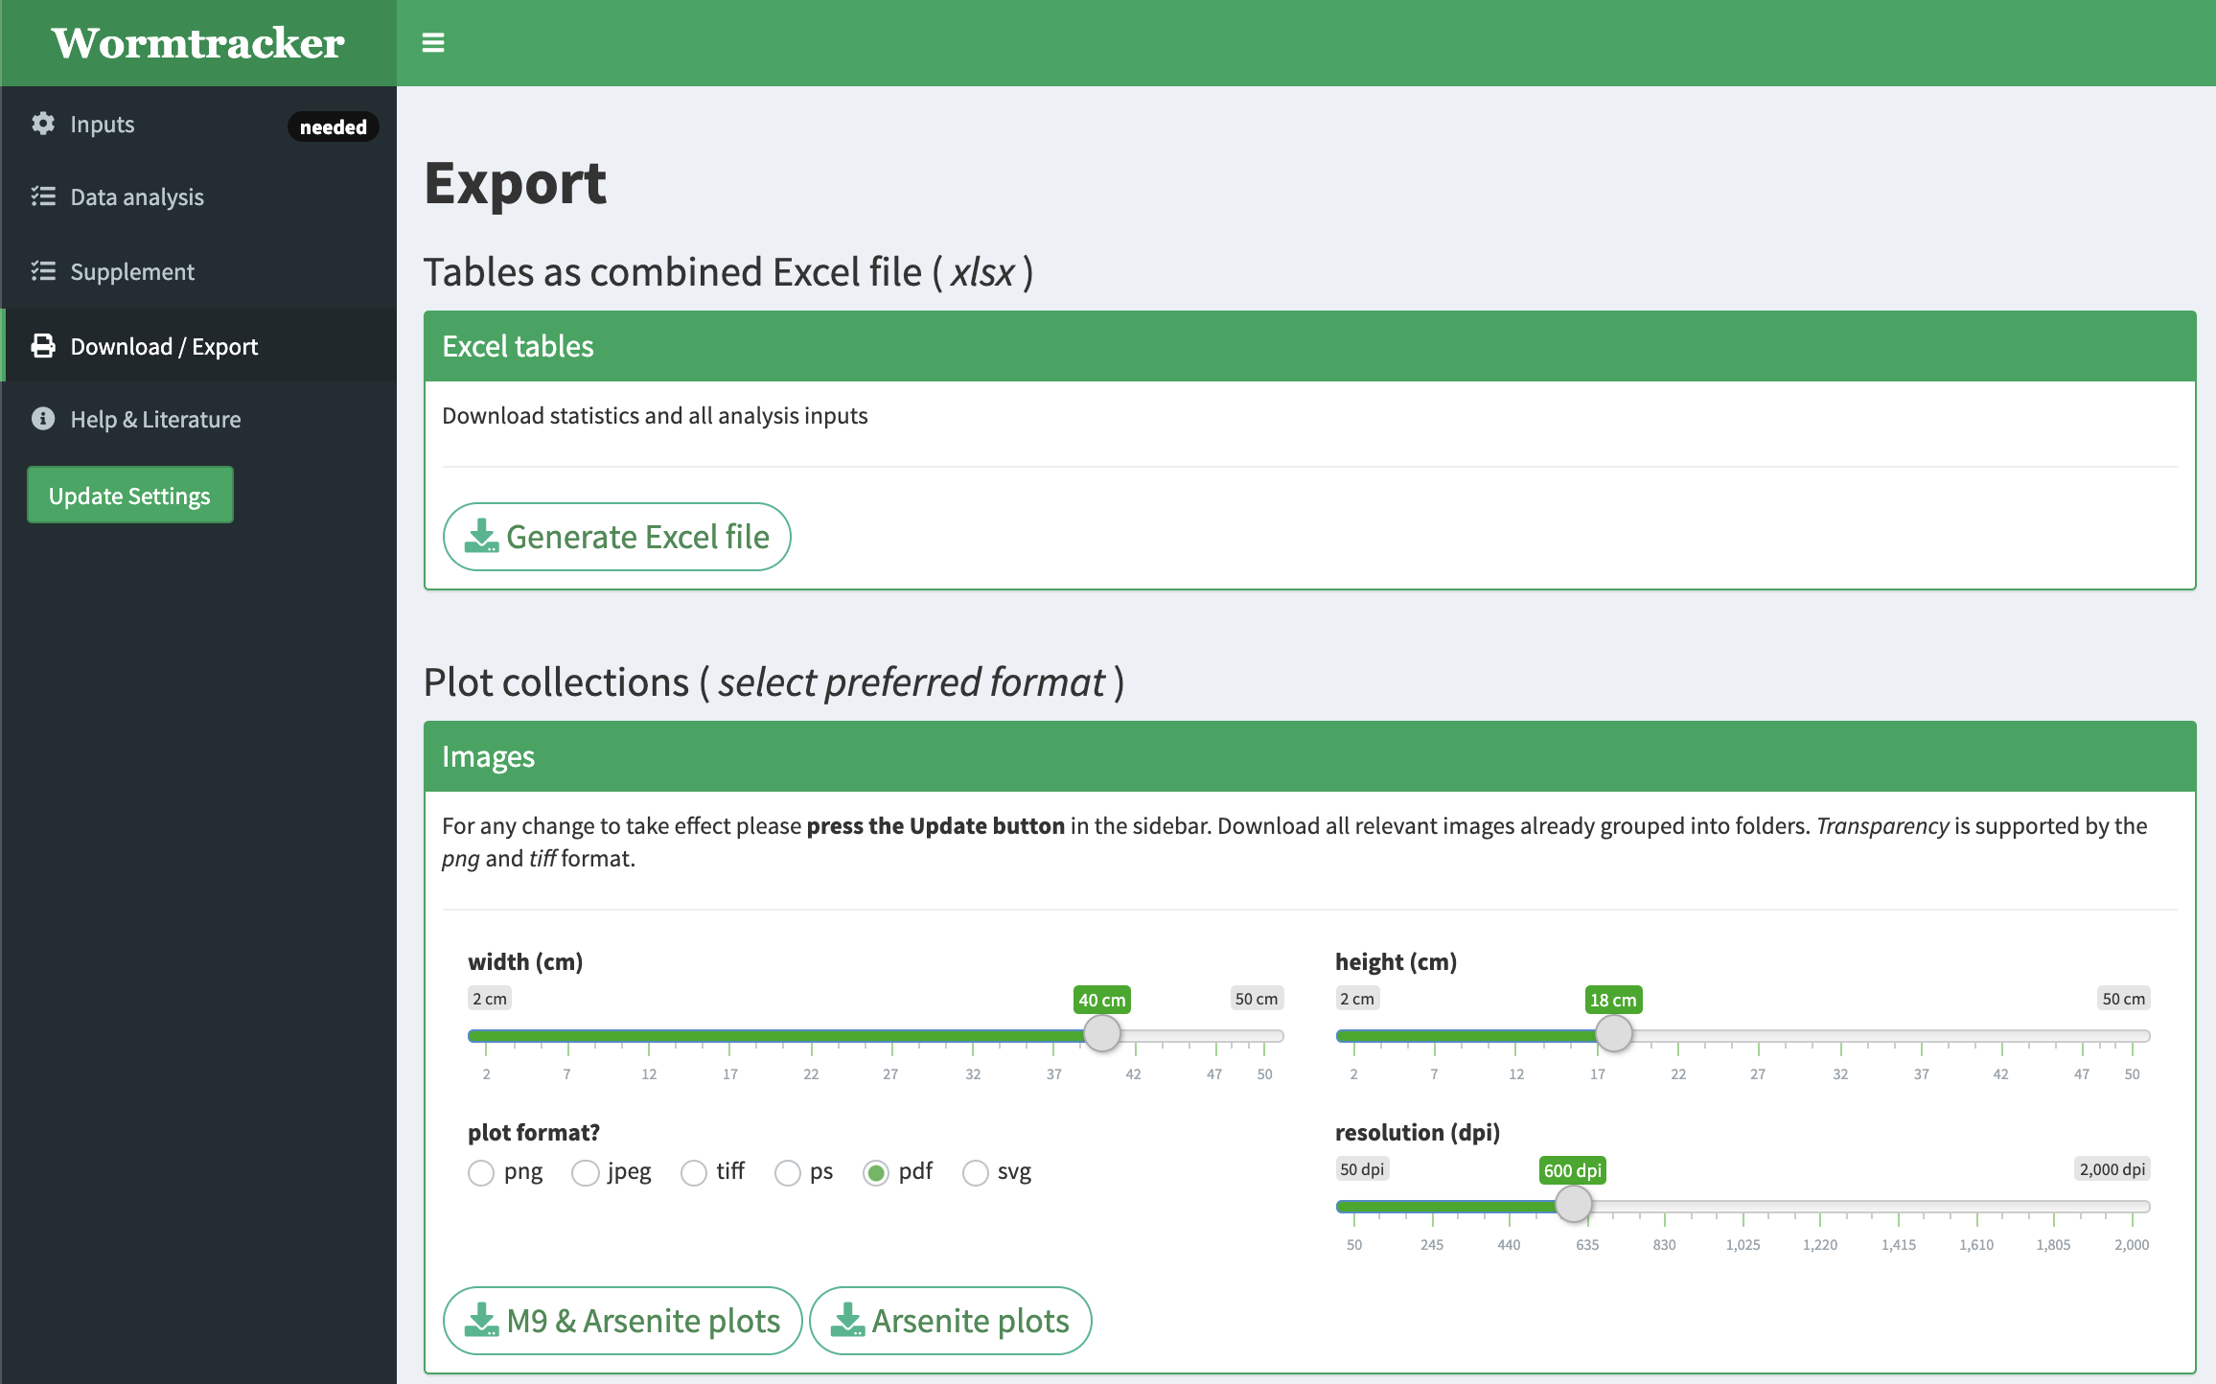Click the needed badge next to Inputs
Image resolution: width=2216 pixels, height=1384 pixels.
pyautogui.click(x=333, y=127)
